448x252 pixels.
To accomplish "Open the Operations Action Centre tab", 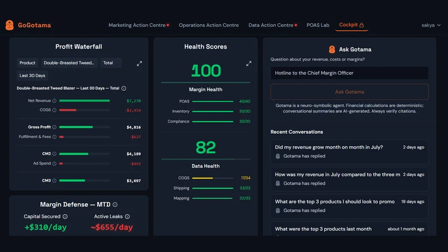I will (208, 25).
